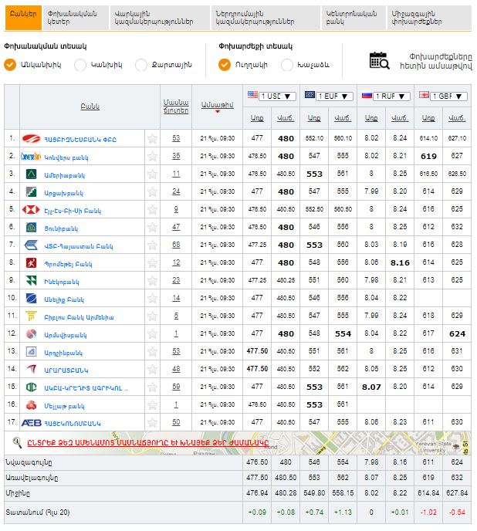Click the favorite star for row 1 bank
This screenshot has height=531, width=477.
(152, 138)
